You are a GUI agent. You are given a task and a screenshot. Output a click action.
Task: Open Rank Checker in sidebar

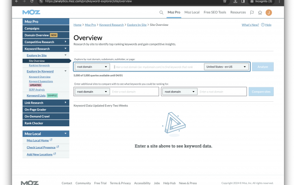[x=46, y=123]
